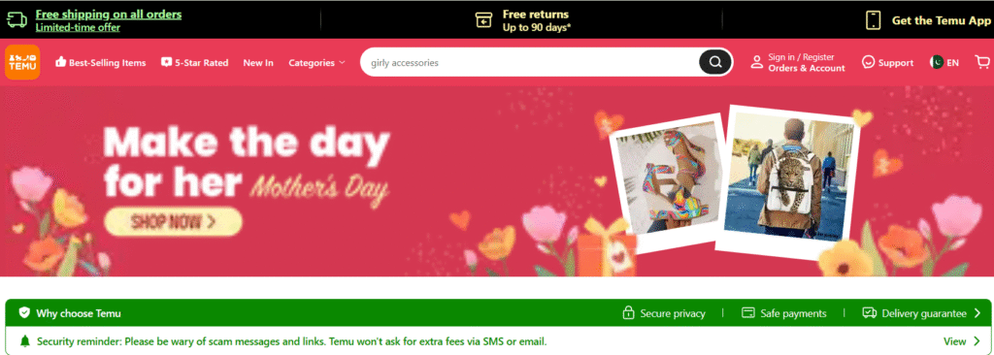
Task: Expand Why choose Temu chevron arrow
Action: coord(977,313)
